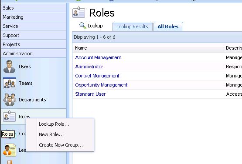Expand the Support section

34,35
